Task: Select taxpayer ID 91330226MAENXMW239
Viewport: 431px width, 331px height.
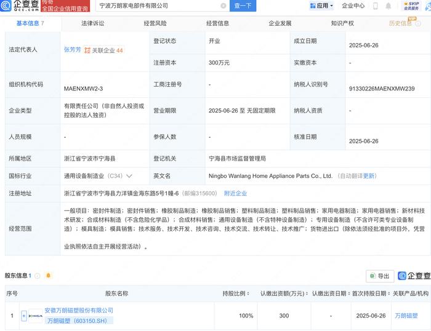Action: pyautogui.click(x=382, y=89)
